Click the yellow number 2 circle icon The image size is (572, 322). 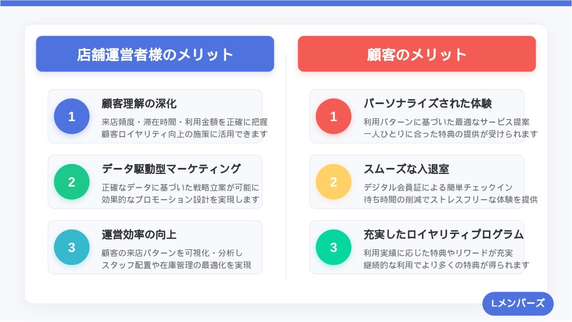333,182
